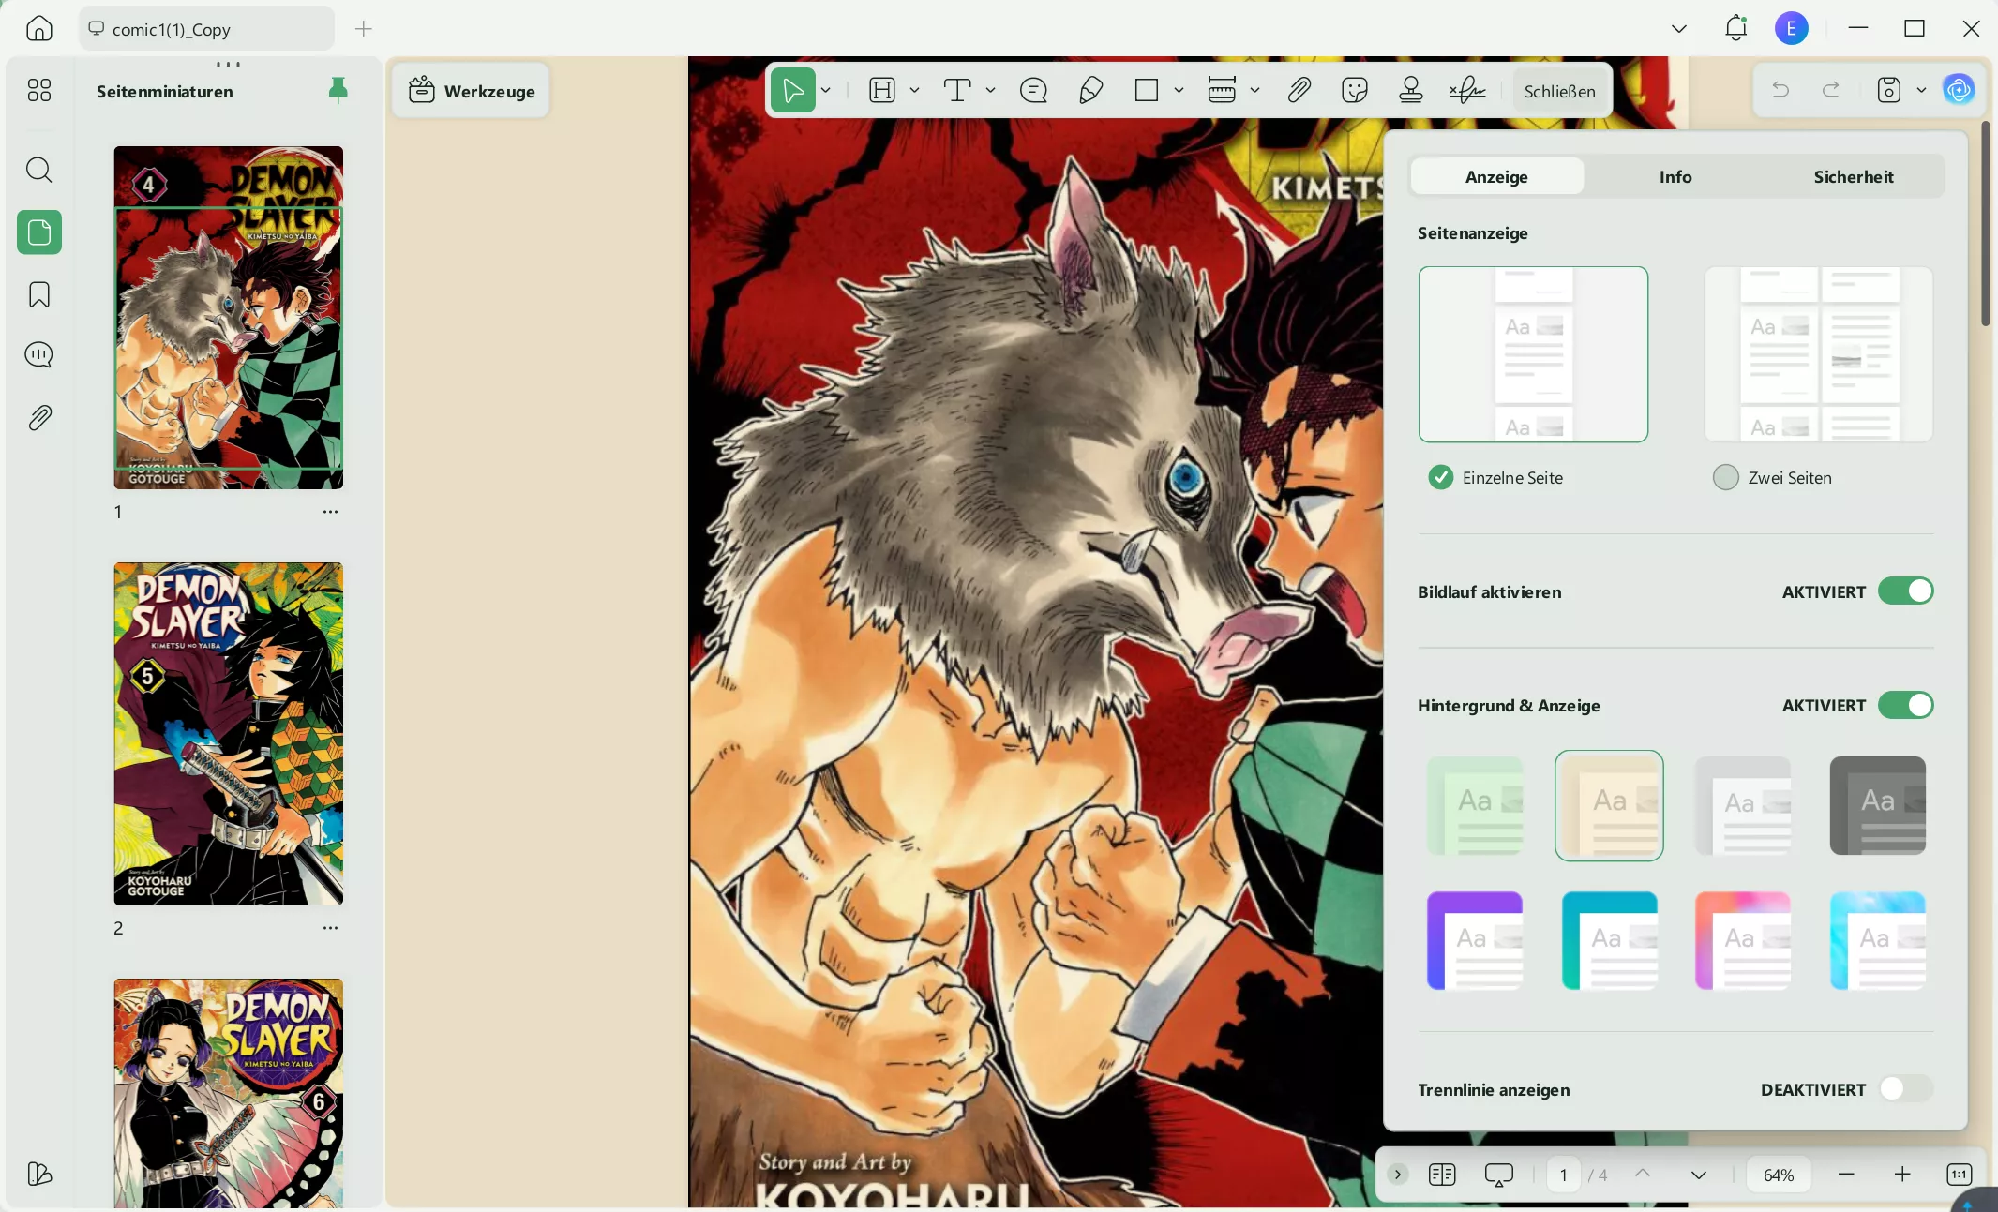Choose the teal background theme

tap(1609, 940)
